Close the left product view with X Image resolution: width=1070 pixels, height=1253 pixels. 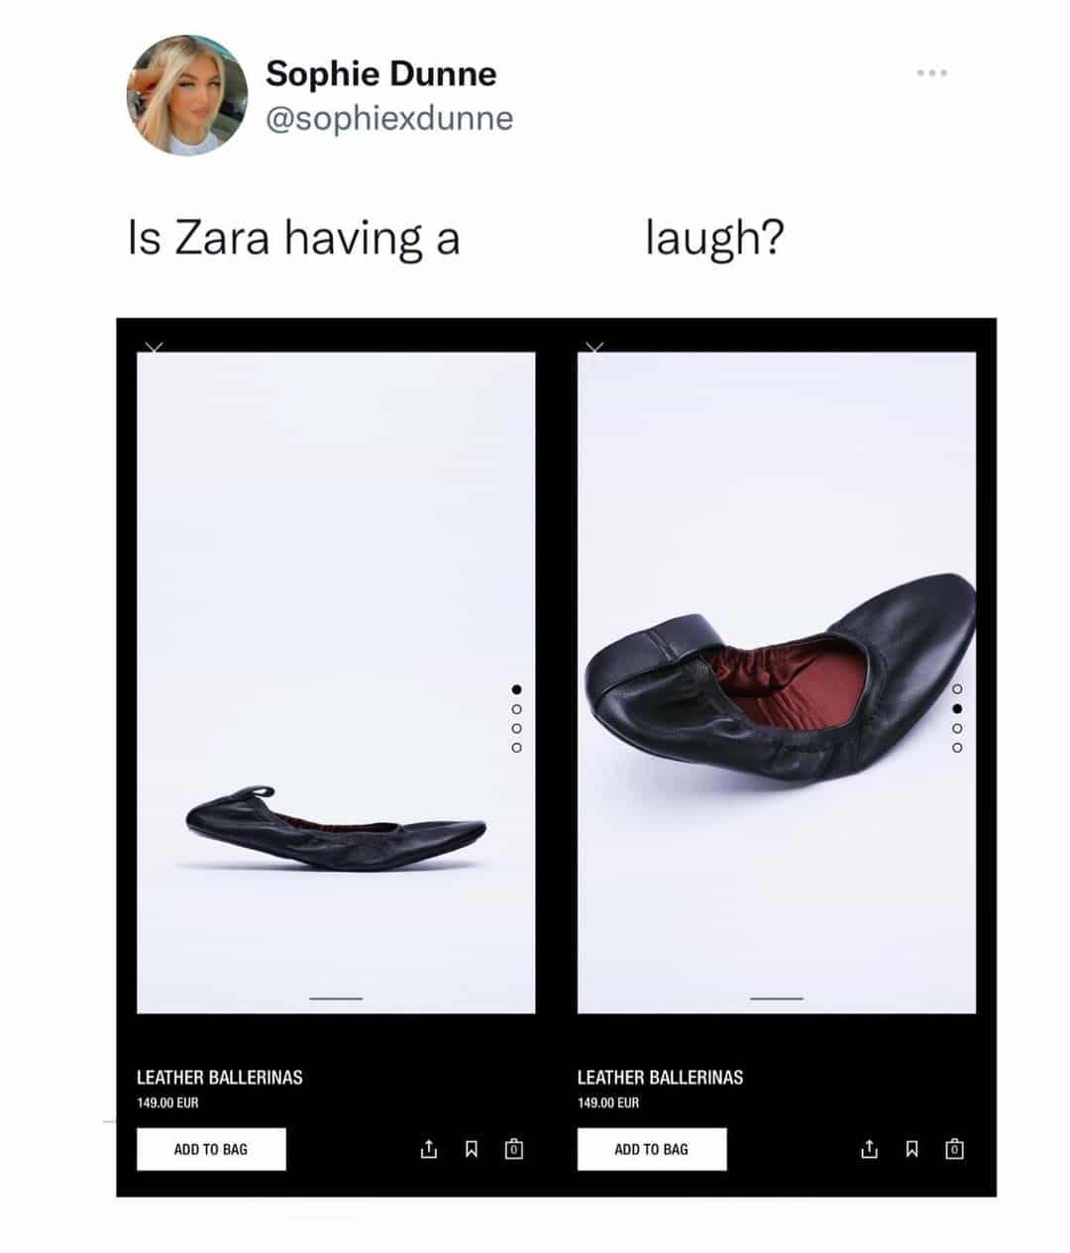(x=154, y=347)
